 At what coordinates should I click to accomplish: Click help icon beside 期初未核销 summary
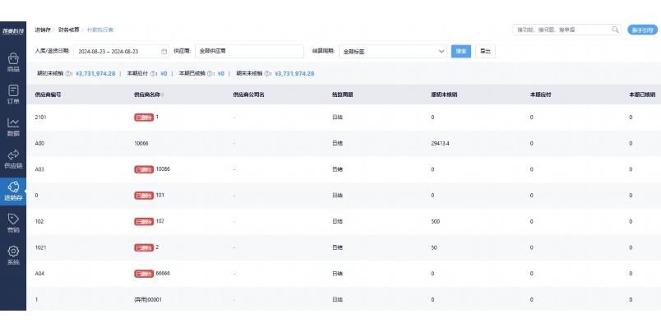pos(68,74)
